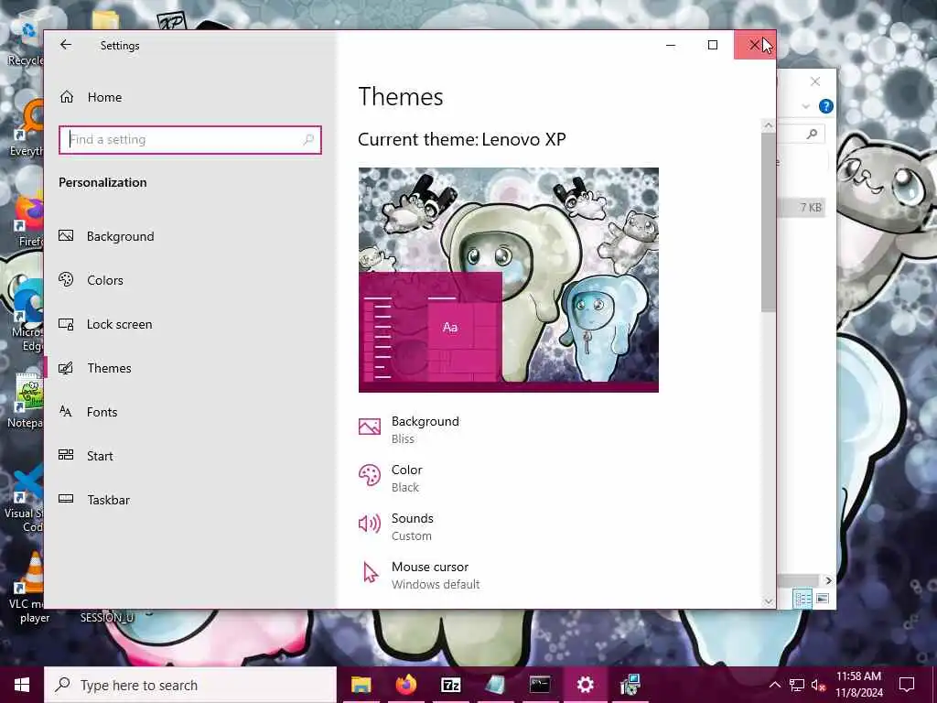Click the Type here to search box
Image resolution: width=937 pixels, height=703 pixels.
[x=190, y=685]
